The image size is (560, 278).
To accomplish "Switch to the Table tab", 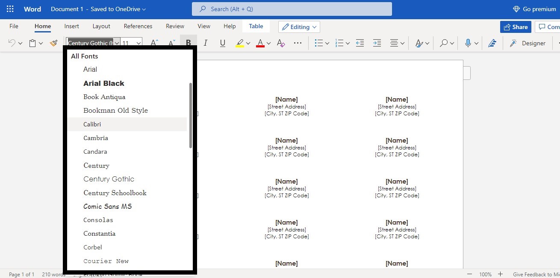I will 256,26.
